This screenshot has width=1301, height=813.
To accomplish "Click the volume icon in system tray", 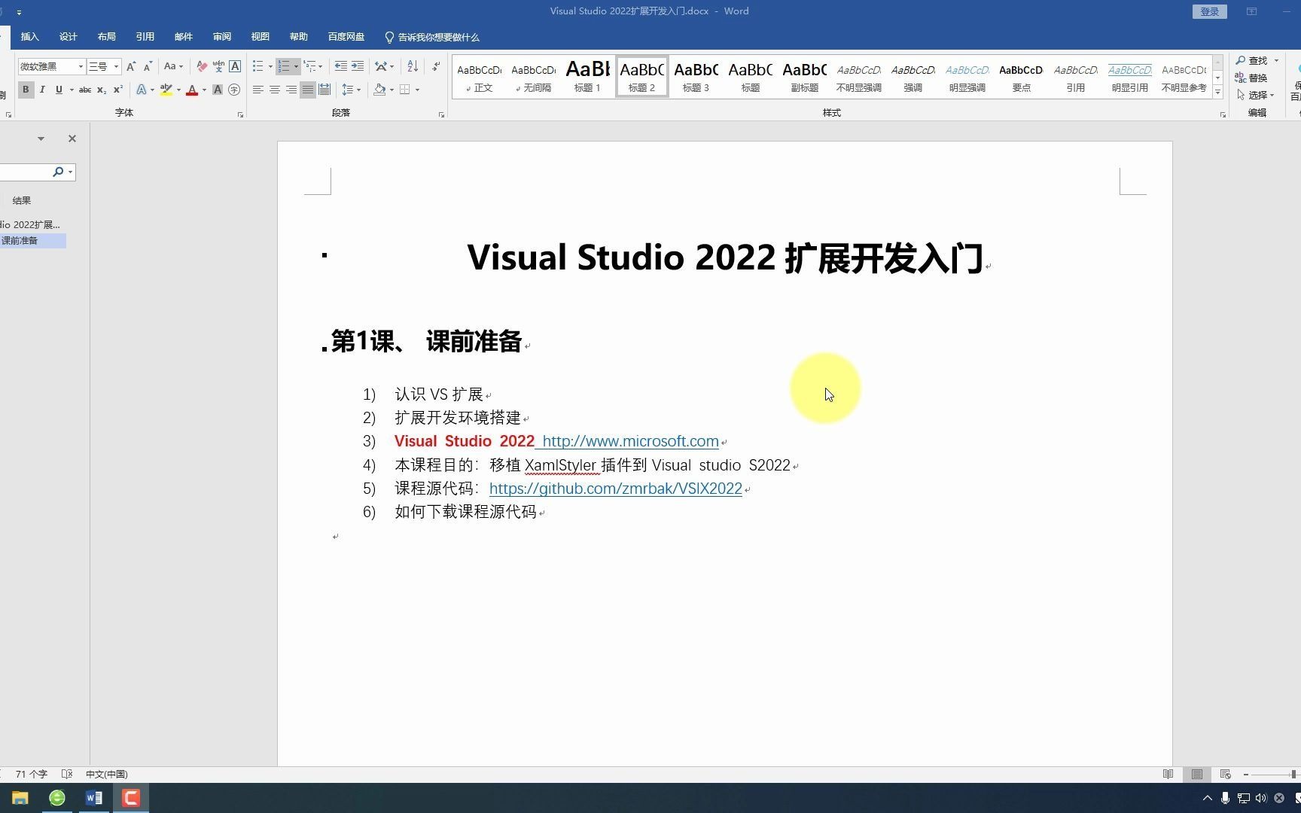I will tap(1261, 798).
